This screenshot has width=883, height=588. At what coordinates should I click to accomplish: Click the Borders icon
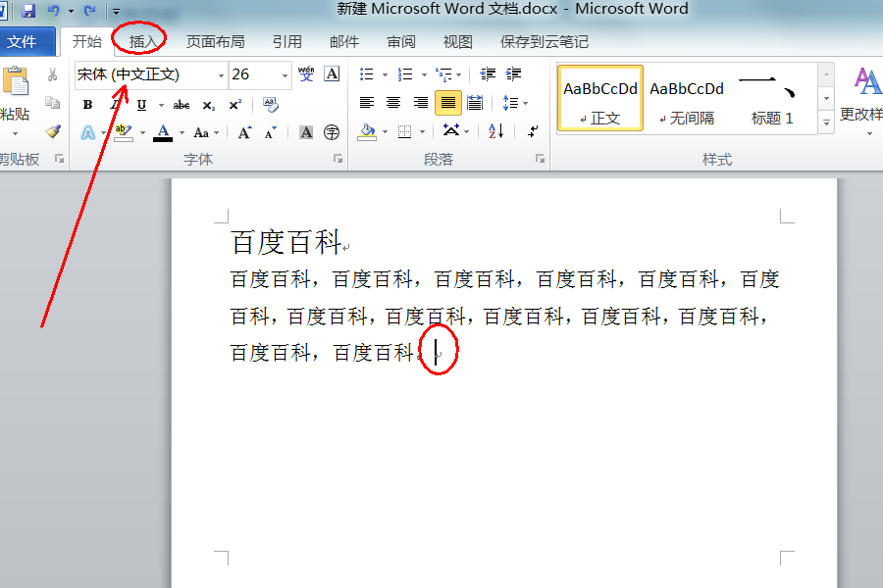[404, 132]
